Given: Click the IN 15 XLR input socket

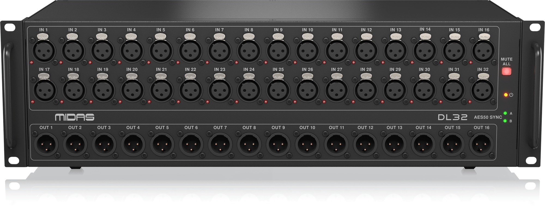Looking at the screenshot, I should [454, 51].
